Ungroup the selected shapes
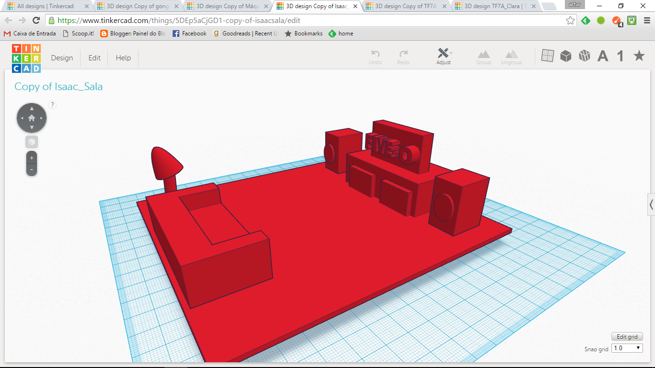This screenshot has width=655, height=368. 511,57
